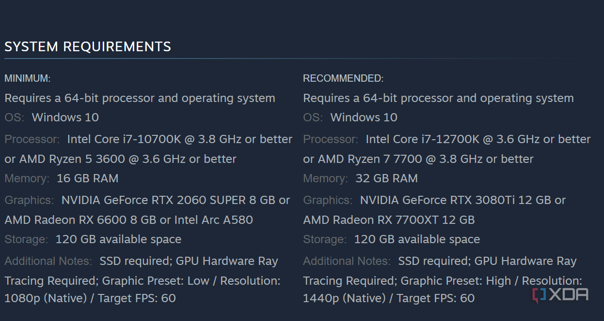Screen dimensions: 604x321
Task: Click Intel Core i7-10700K processor text
Action: pos(124,139)
